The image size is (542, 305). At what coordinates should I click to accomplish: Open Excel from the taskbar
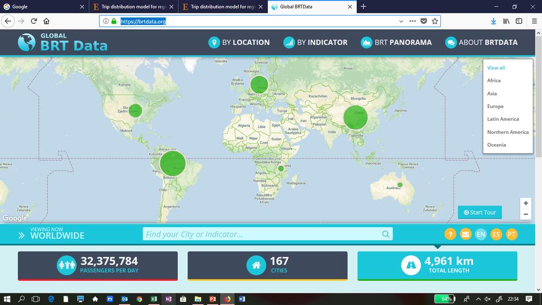pos(154,299)
